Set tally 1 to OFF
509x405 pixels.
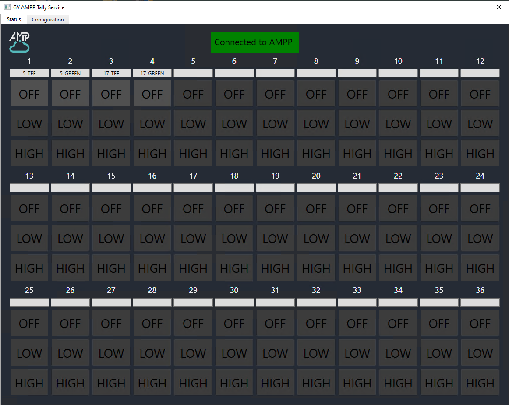click(x=29, y=93)
